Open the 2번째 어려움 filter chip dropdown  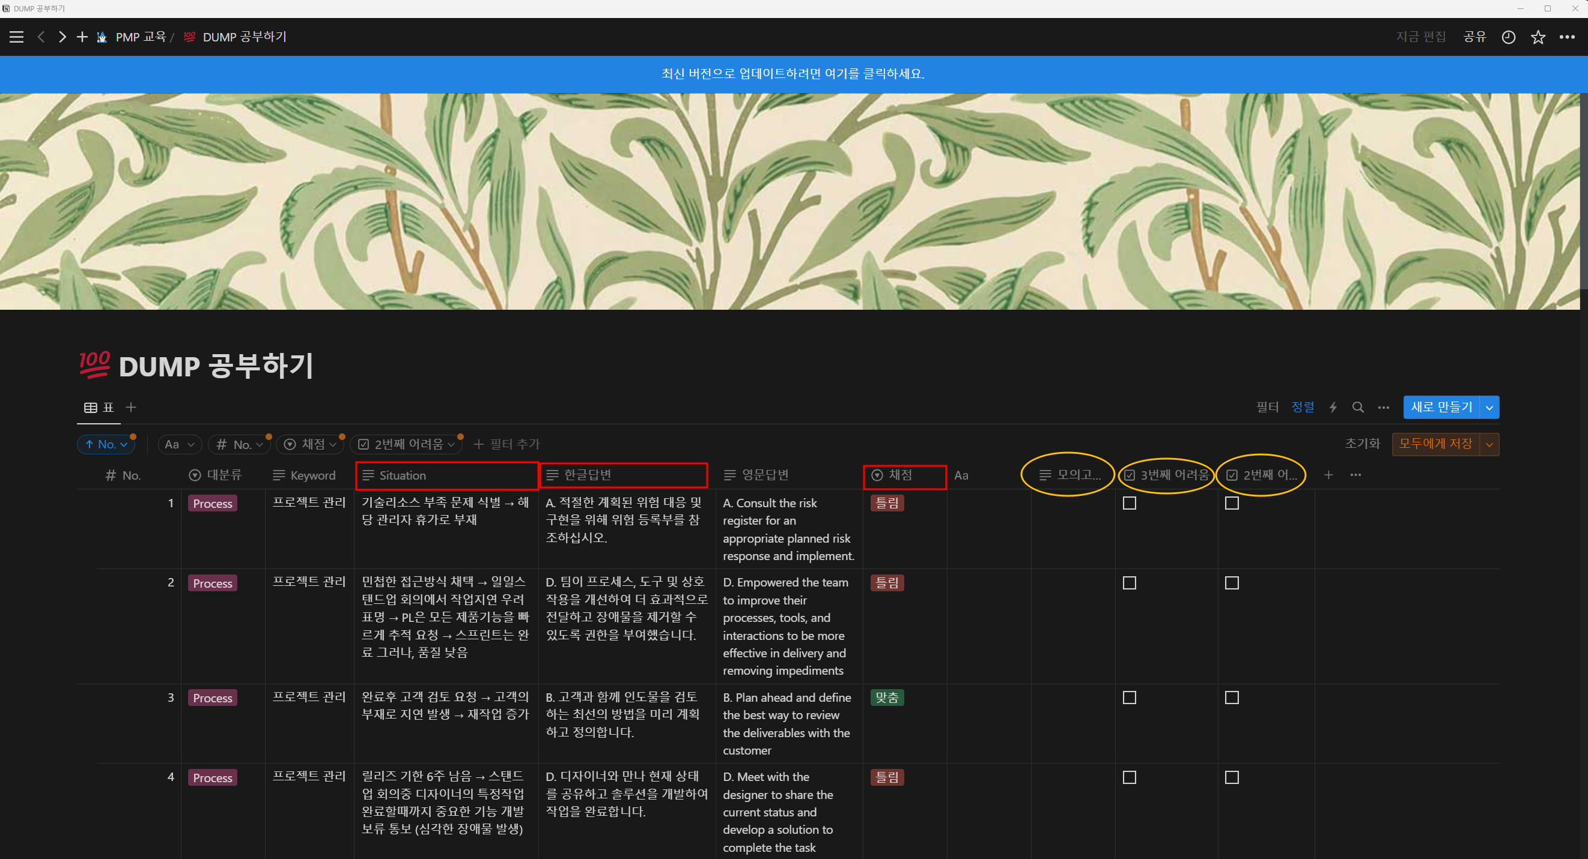pos(406,444)
